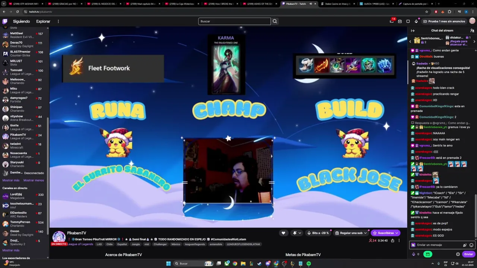Viewport: 477px width, 268px height.
Task: Focus the Buscar search field in Twitch
Action: tap(234, 21)
